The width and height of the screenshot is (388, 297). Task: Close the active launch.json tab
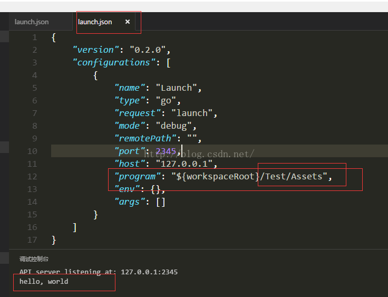(x=128, y=22)
